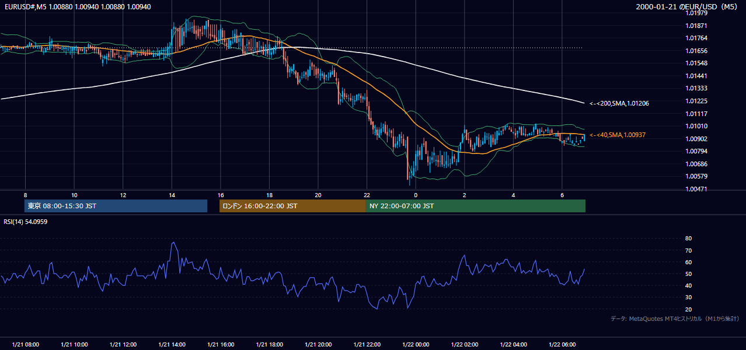The height and width of the screenshot is (350, 746).
Task: Click the 1/21 20:00 time label
Action: pos(318,345)
